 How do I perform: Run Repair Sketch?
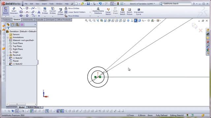coord(108,11)
